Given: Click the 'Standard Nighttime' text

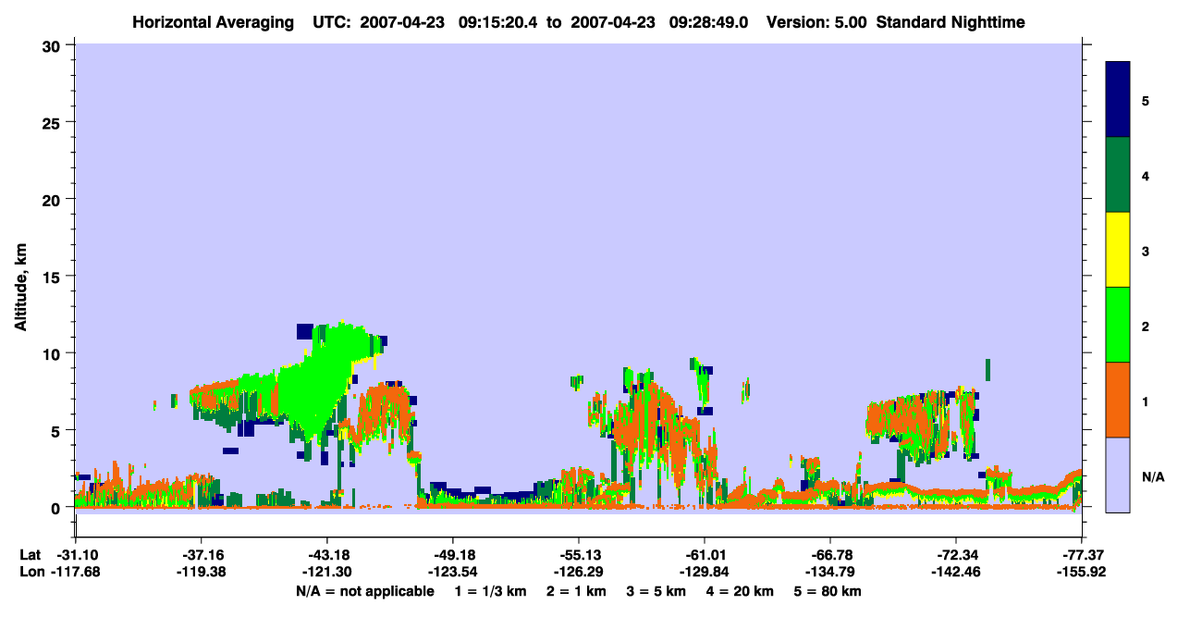Looking at the screenshot, I should 951,21.
